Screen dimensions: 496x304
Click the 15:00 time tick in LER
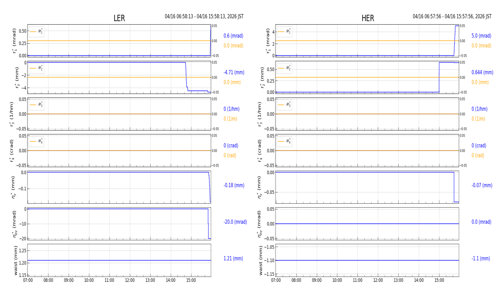[x=191, y=280]
